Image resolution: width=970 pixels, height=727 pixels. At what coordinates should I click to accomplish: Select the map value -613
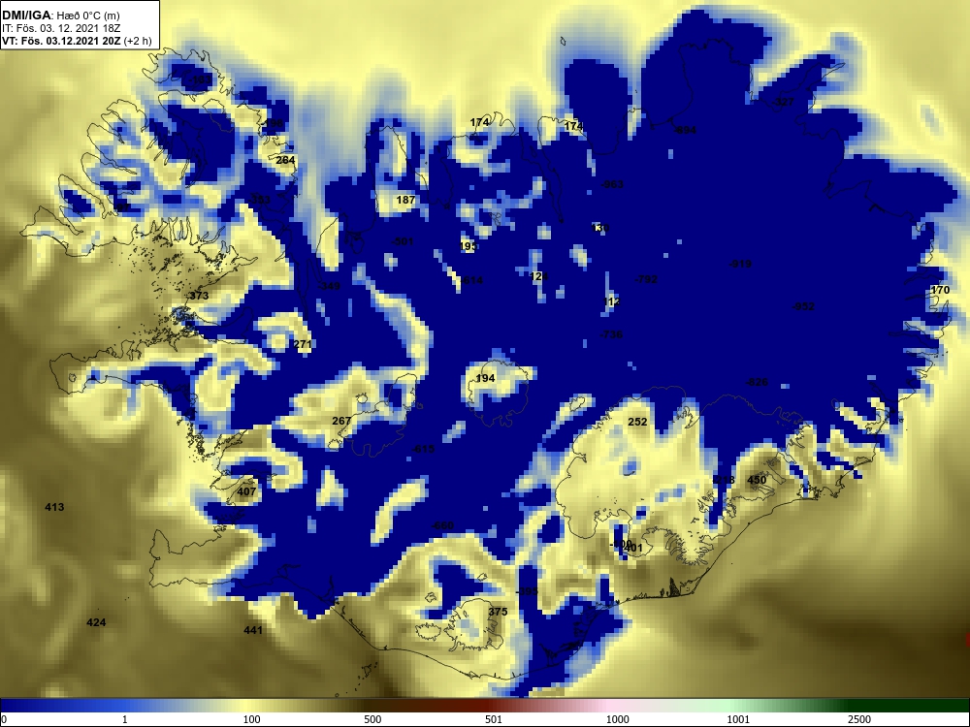[x=423, y=449]
